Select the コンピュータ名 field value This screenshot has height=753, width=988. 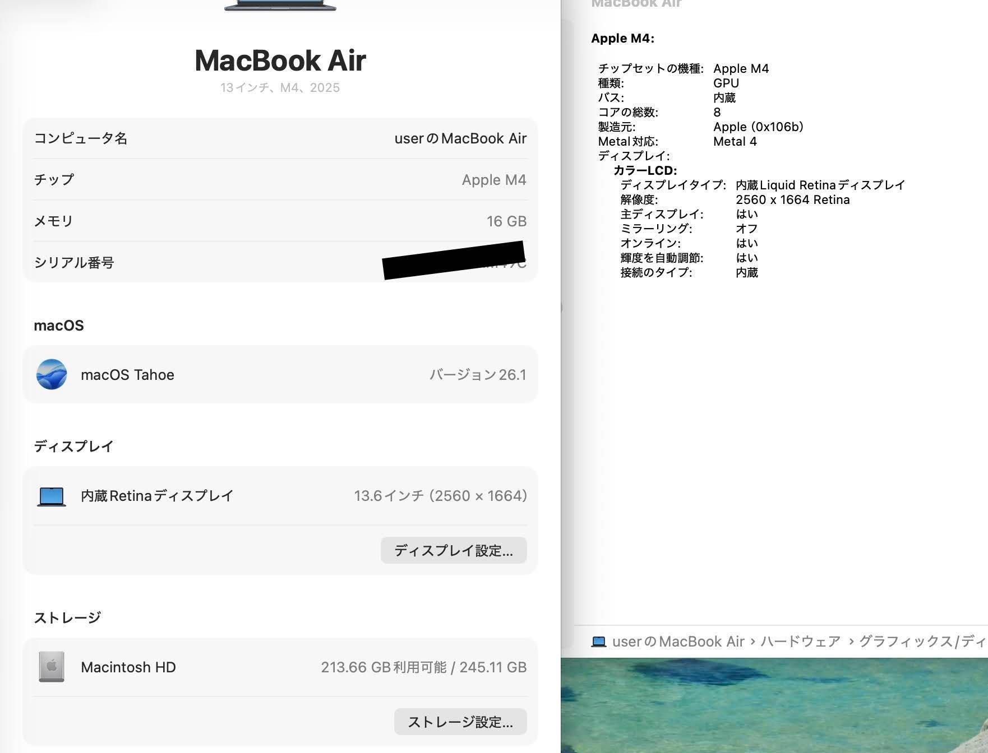tap(460, 138)
